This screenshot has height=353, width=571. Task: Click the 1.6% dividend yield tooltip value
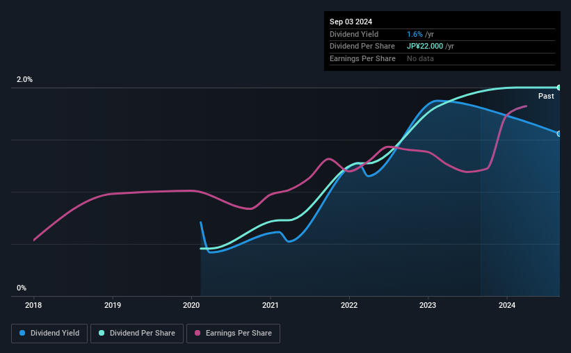415,34
